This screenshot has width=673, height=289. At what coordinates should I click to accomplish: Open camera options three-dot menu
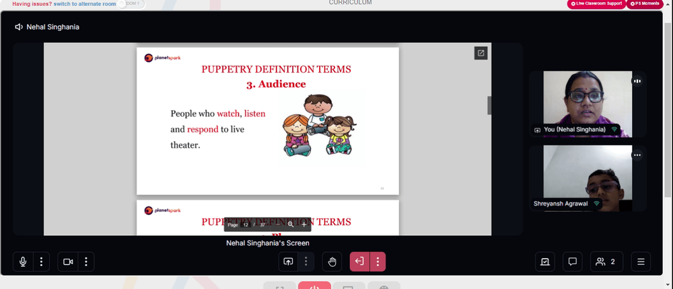pos(86,261)
